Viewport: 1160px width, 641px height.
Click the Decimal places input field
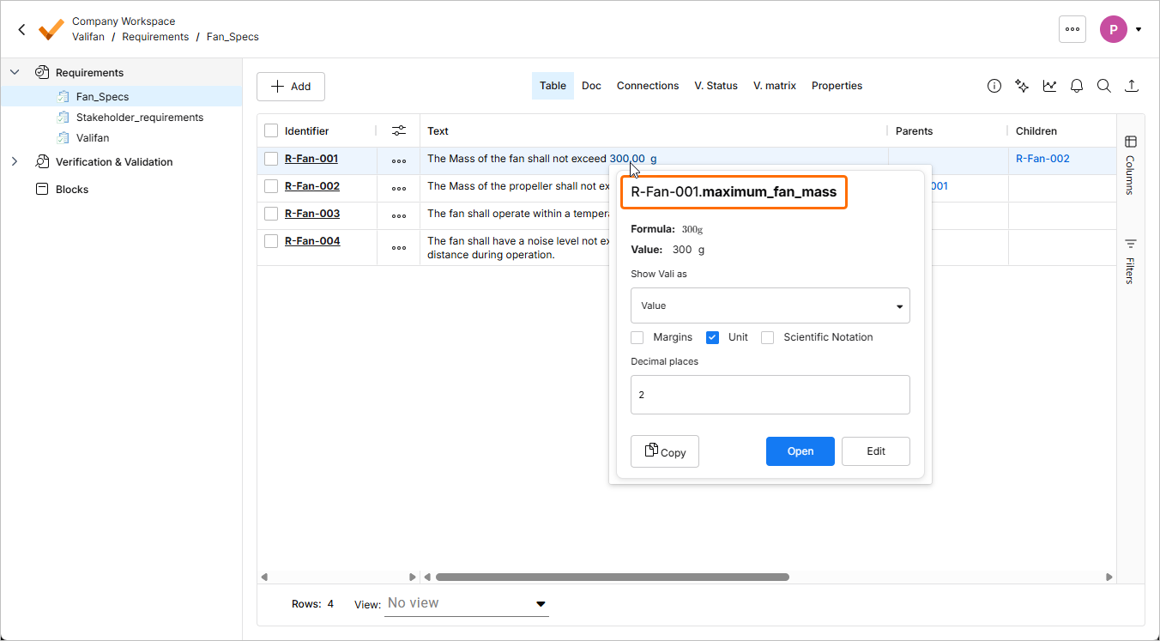click(770, 395)
